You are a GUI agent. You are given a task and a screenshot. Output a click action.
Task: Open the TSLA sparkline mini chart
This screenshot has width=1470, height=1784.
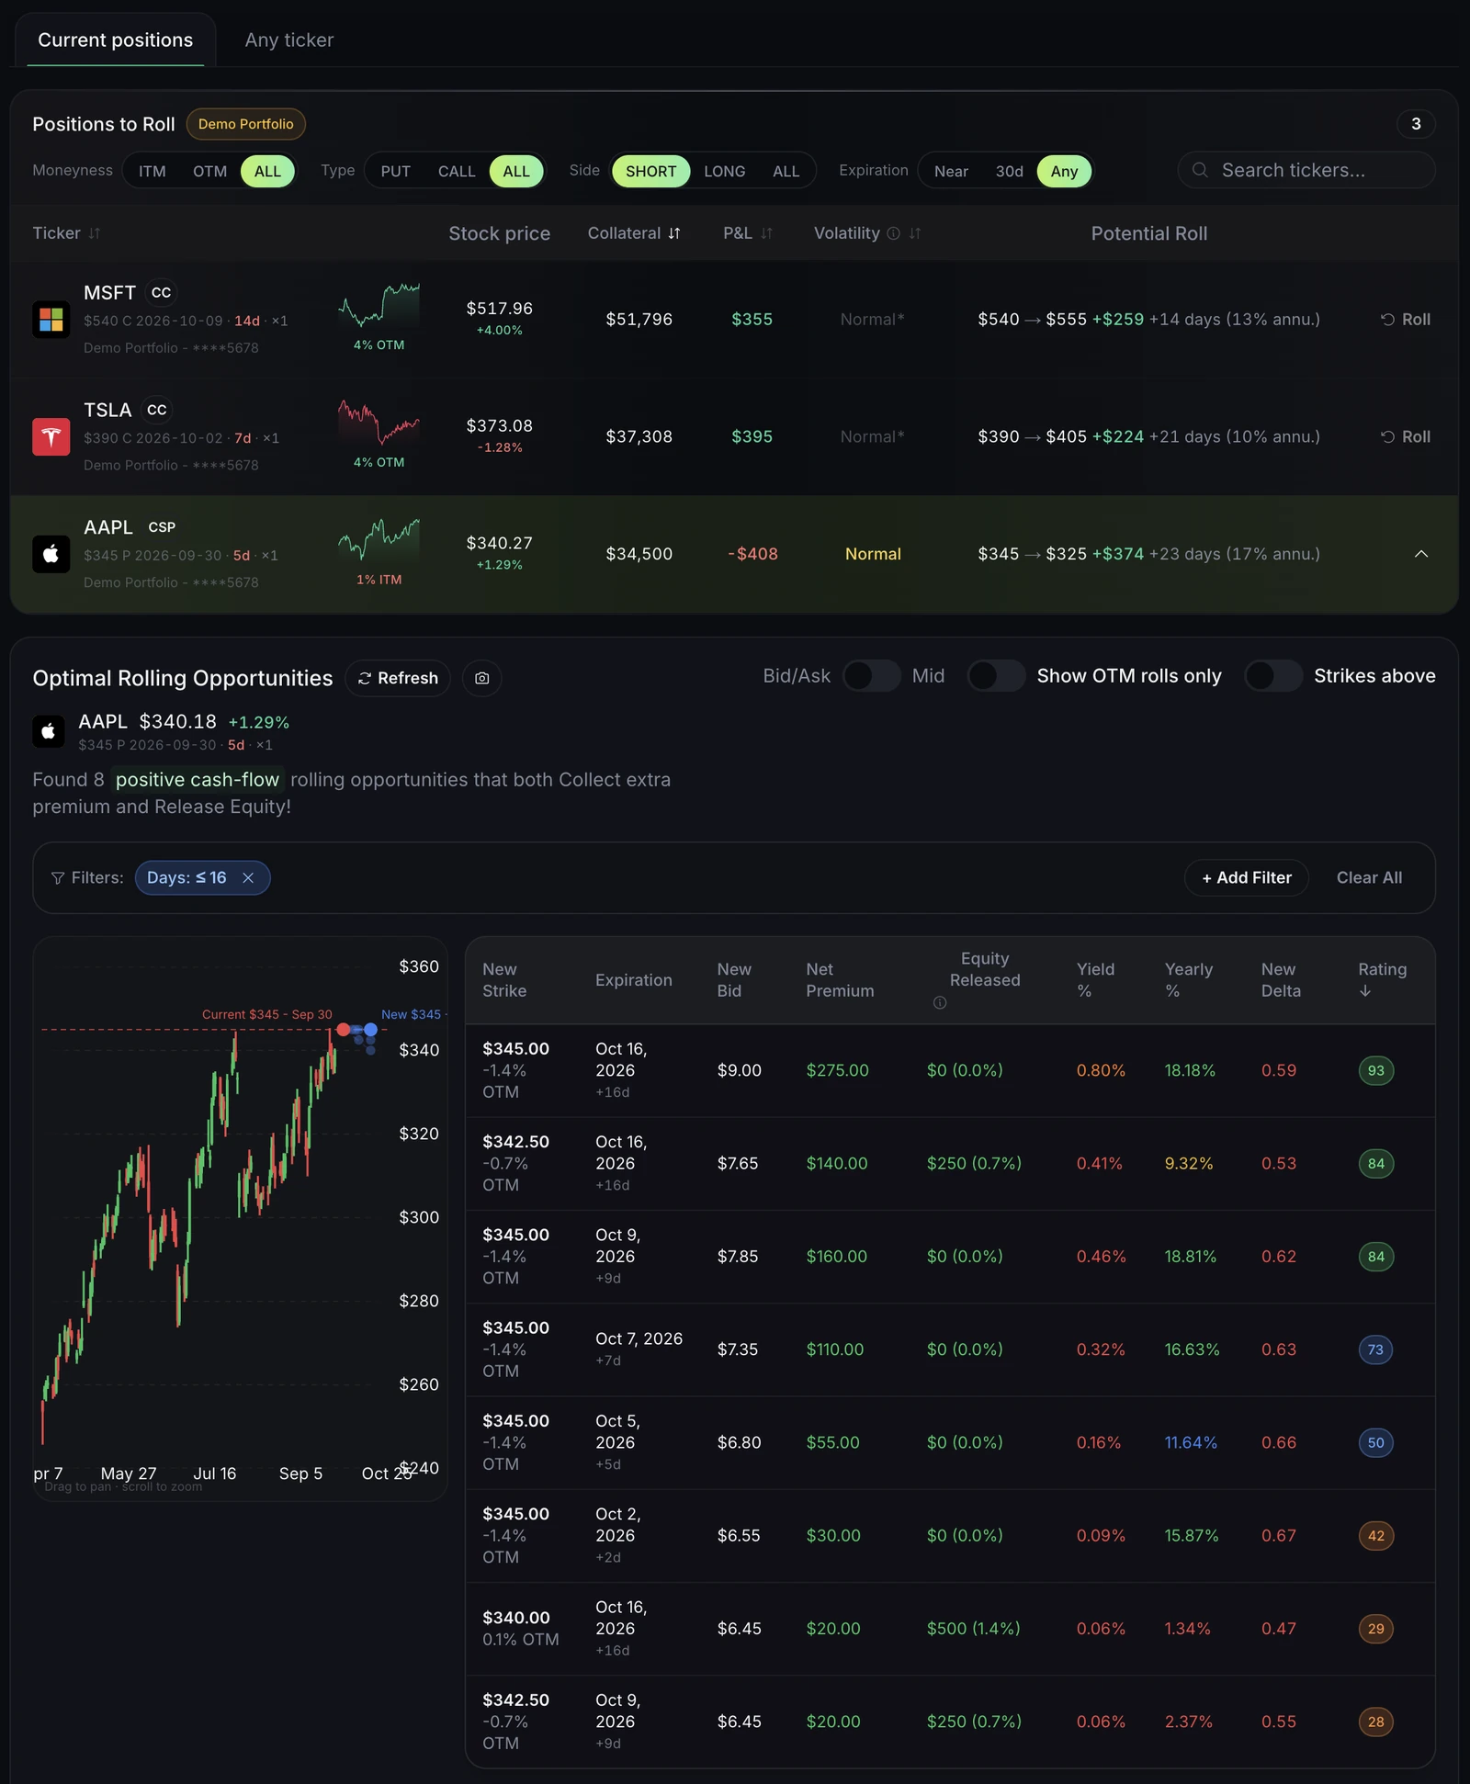click(x=379, y=423)
